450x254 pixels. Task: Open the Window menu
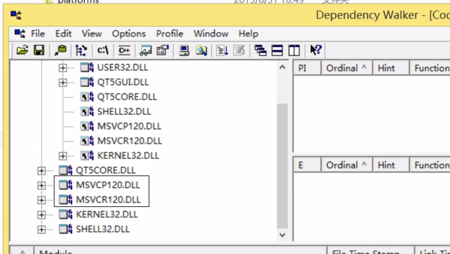pyautogui.click(x=211, y=34)
